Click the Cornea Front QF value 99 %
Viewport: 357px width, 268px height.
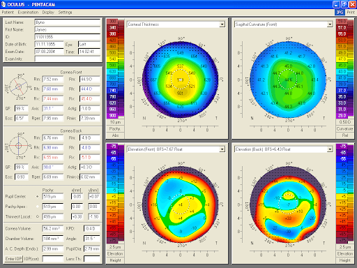22,109
